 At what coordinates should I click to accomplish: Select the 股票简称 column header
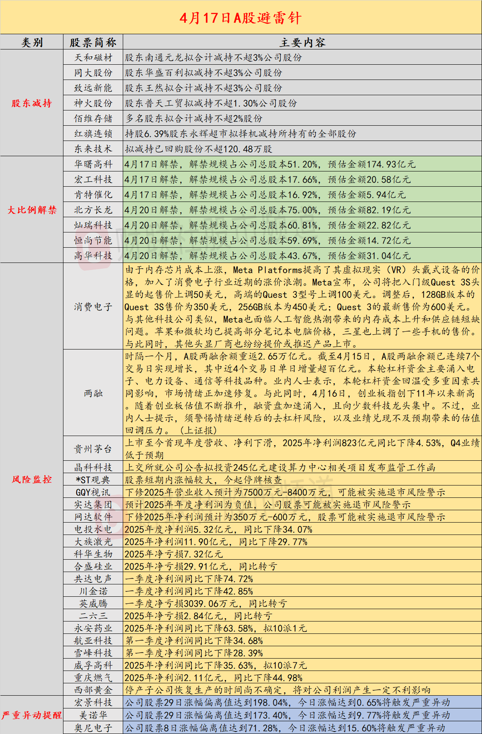tap(93, 42)
